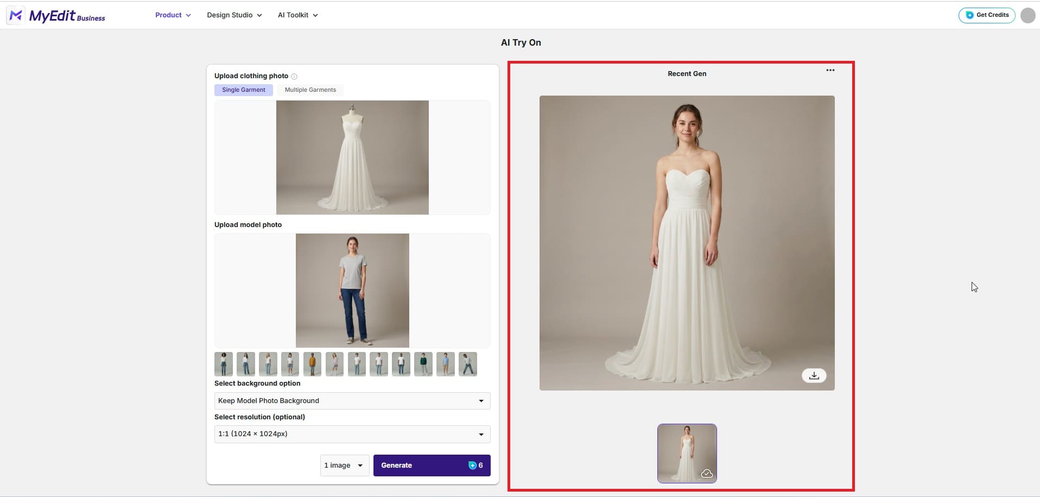
Task: Open the AI Toolkit menu
Action: point(297,15)
